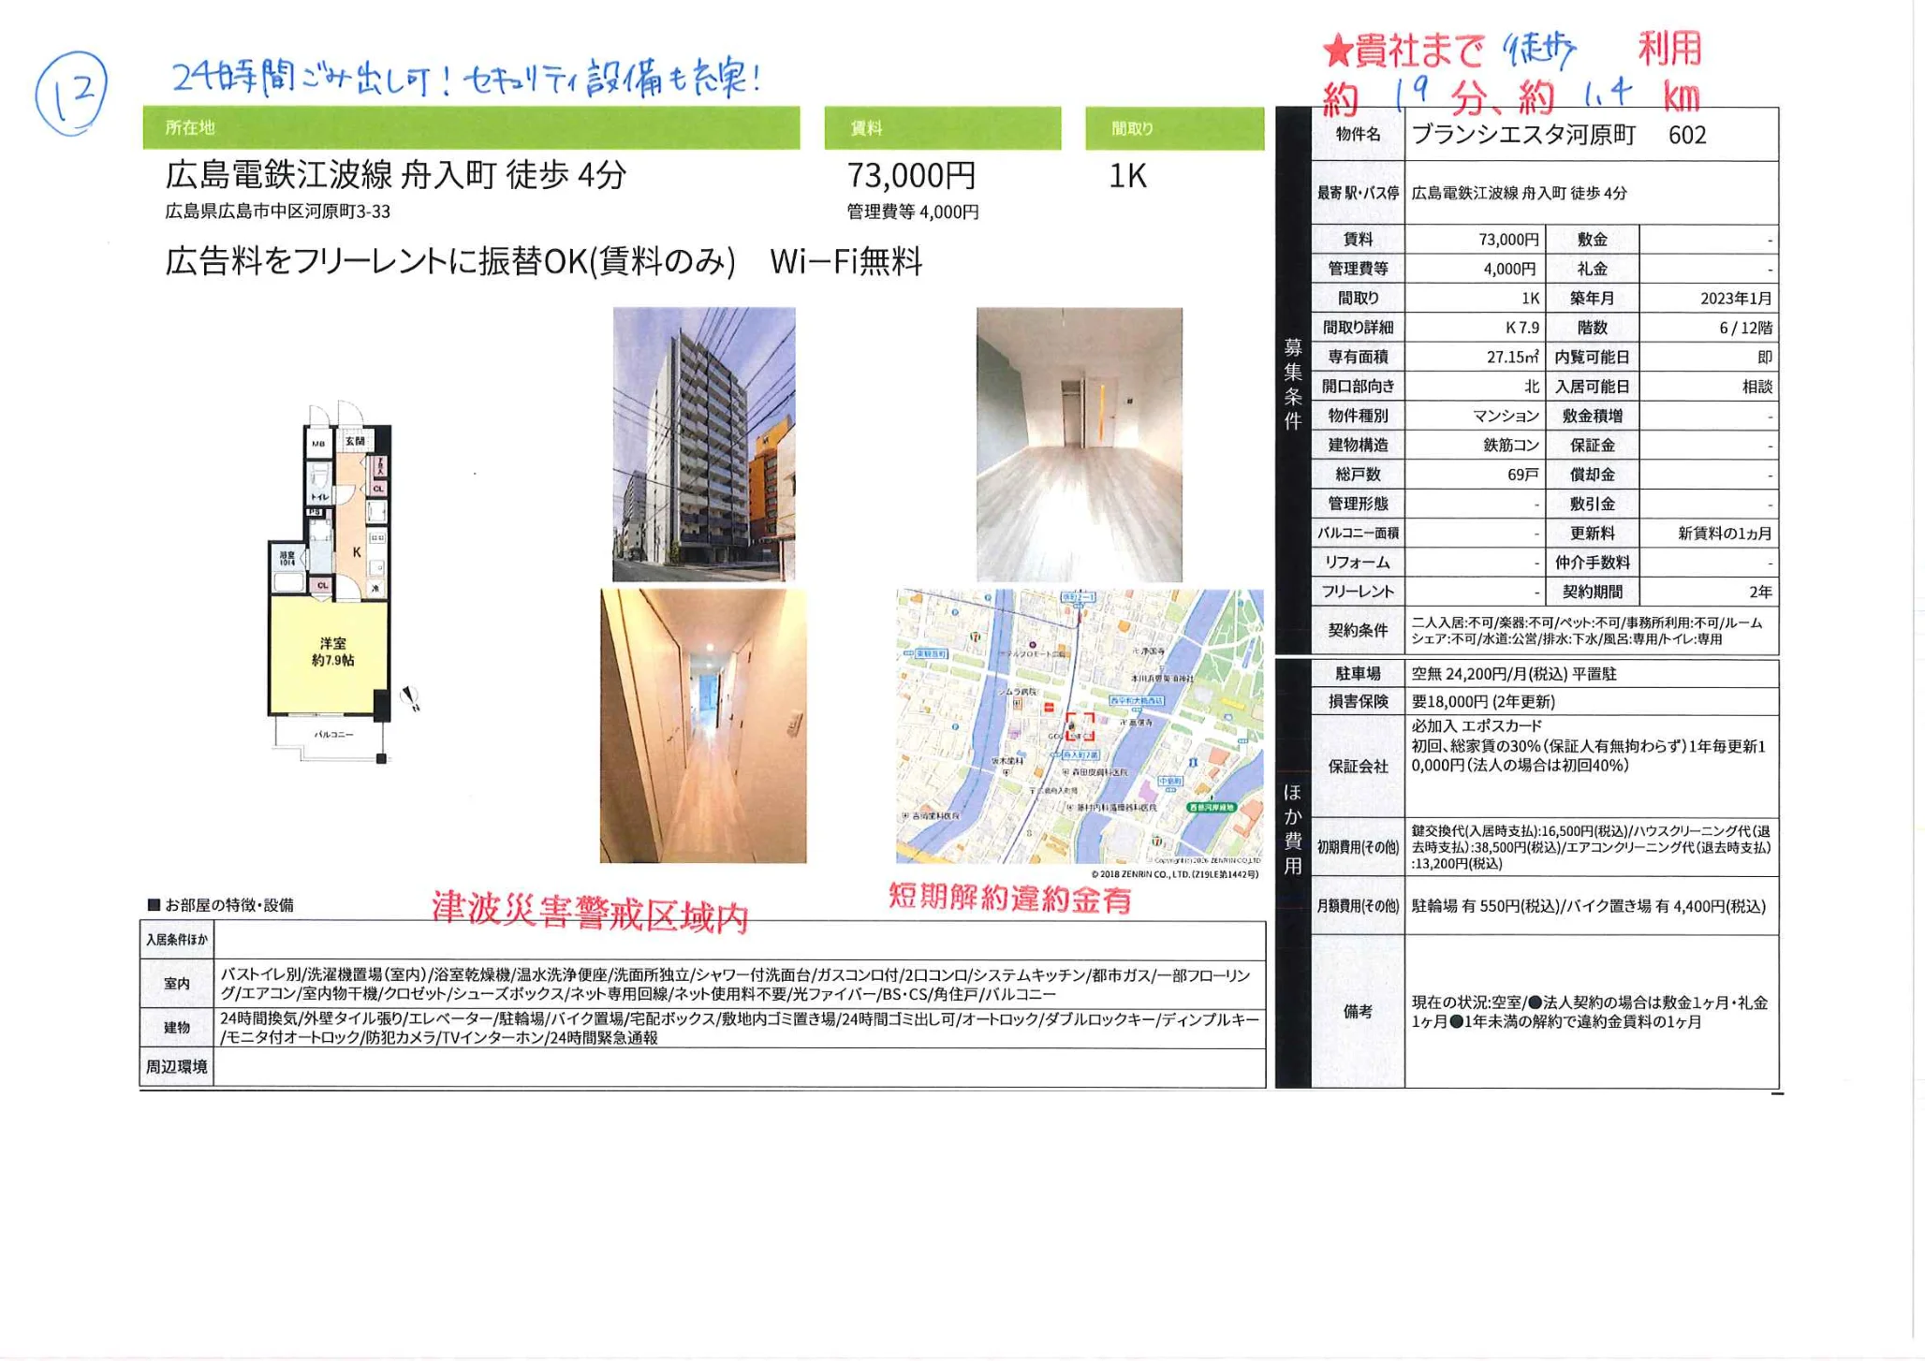This screenshot has height=1361, width=1925.
Task: Click red 短期解約違約金有 stamp text
Action: [1009, 899]
